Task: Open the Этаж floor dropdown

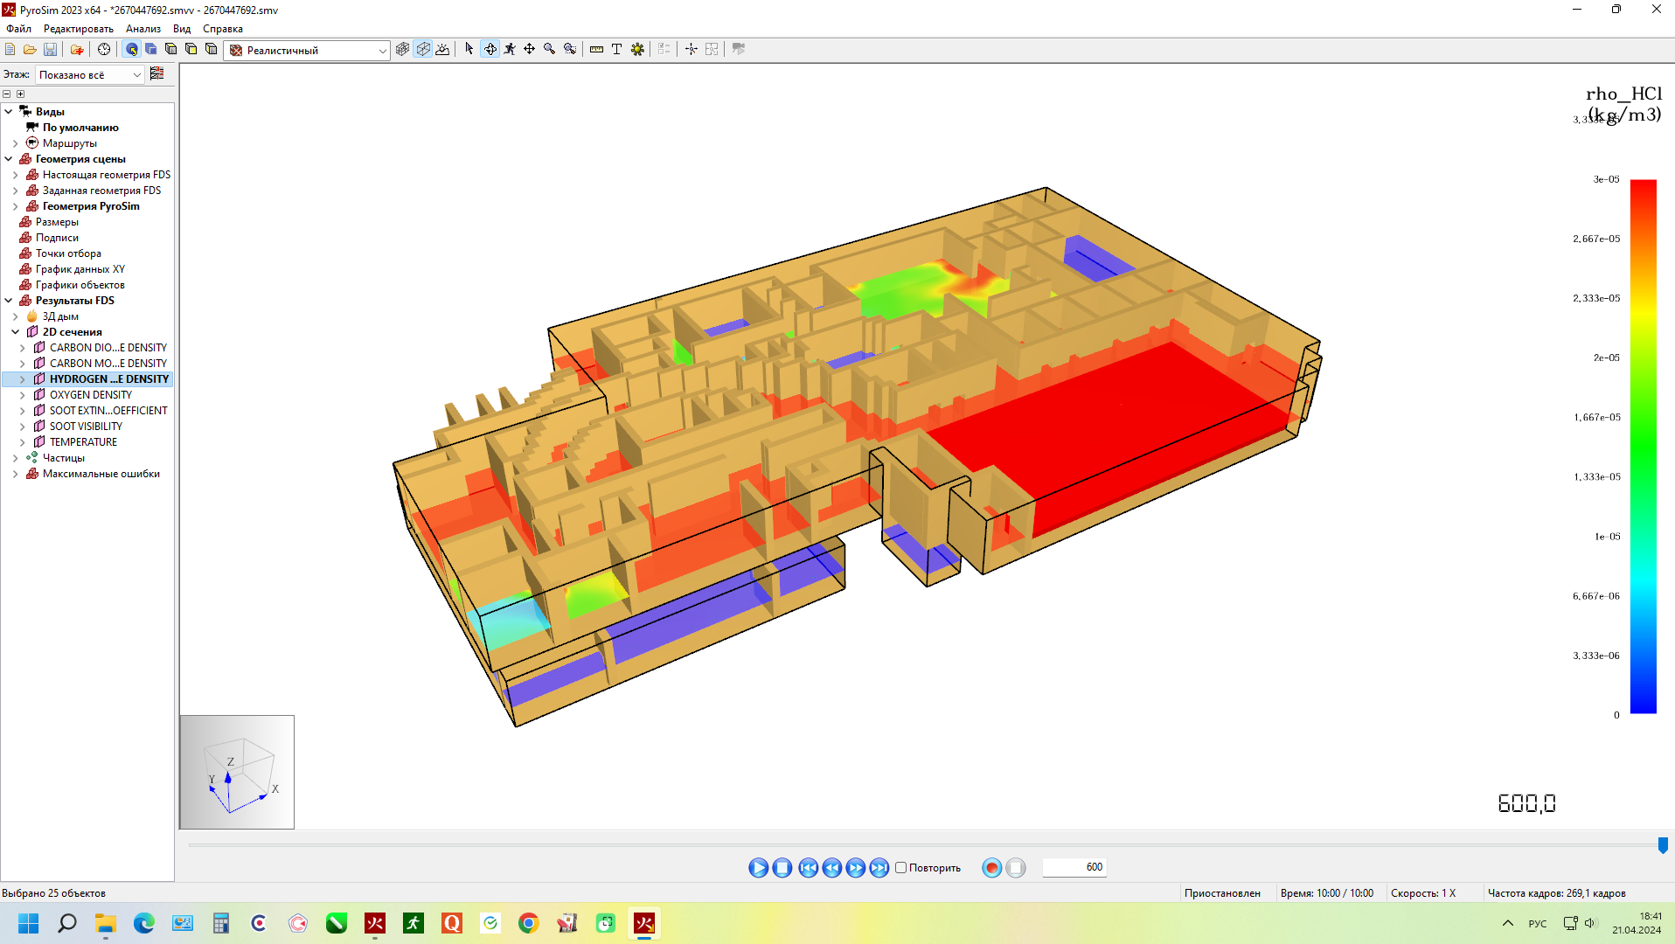Action: tap(89, 75)
